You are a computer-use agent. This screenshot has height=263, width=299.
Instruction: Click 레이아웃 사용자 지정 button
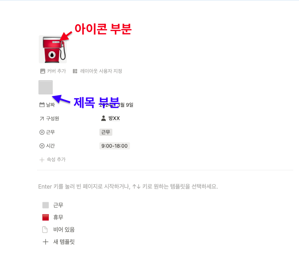coord(97,71)
